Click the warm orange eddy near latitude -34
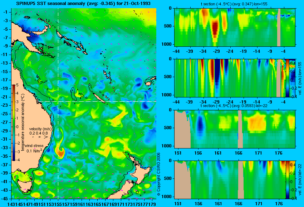The height and width of the screenshot is (207, 304). click(x=61, y=152)
